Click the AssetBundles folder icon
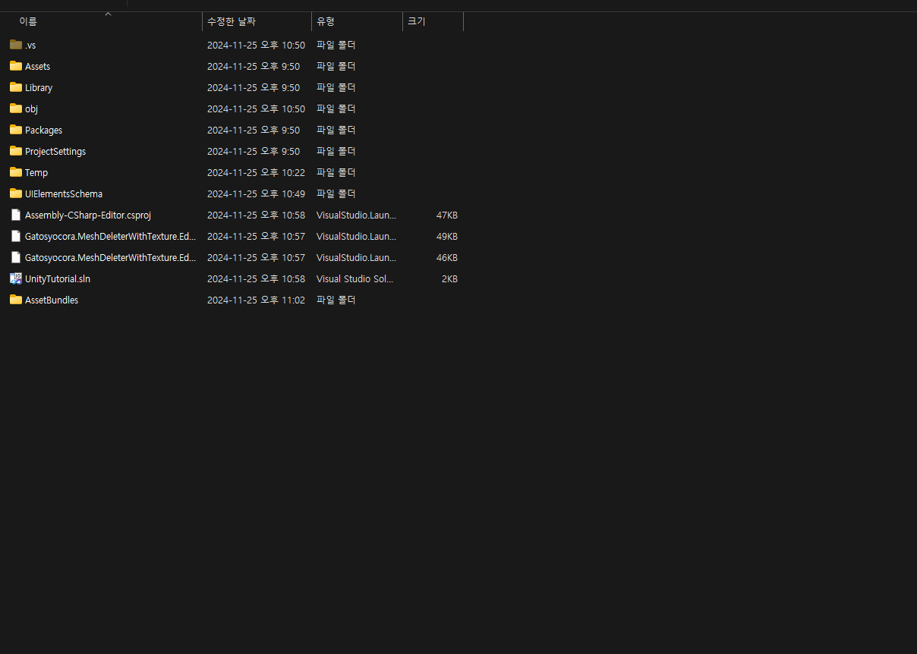This screenshot has height=654, width=917. [16, 300]
